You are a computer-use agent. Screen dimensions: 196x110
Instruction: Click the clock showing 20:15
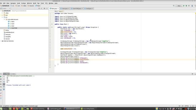(x=192, y=109)
